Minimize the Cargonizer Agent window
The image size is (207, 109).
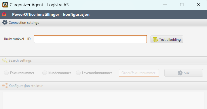165,5
